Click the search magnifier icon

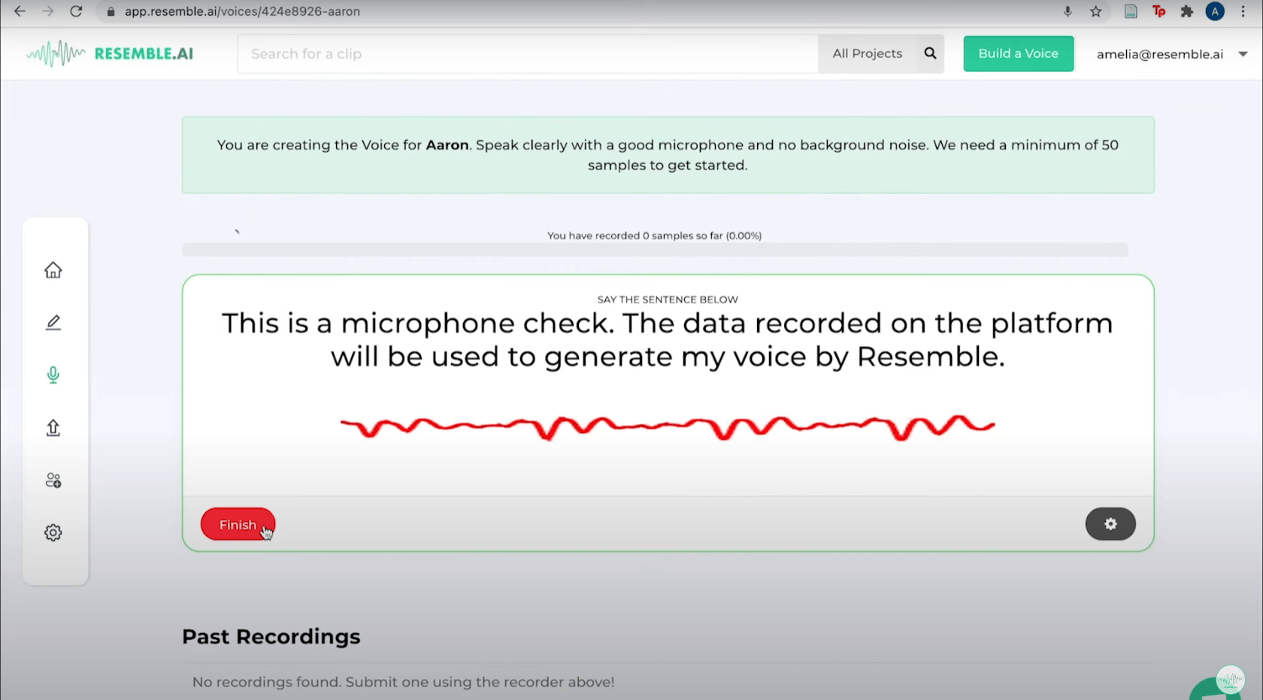(x=930, y=53)
